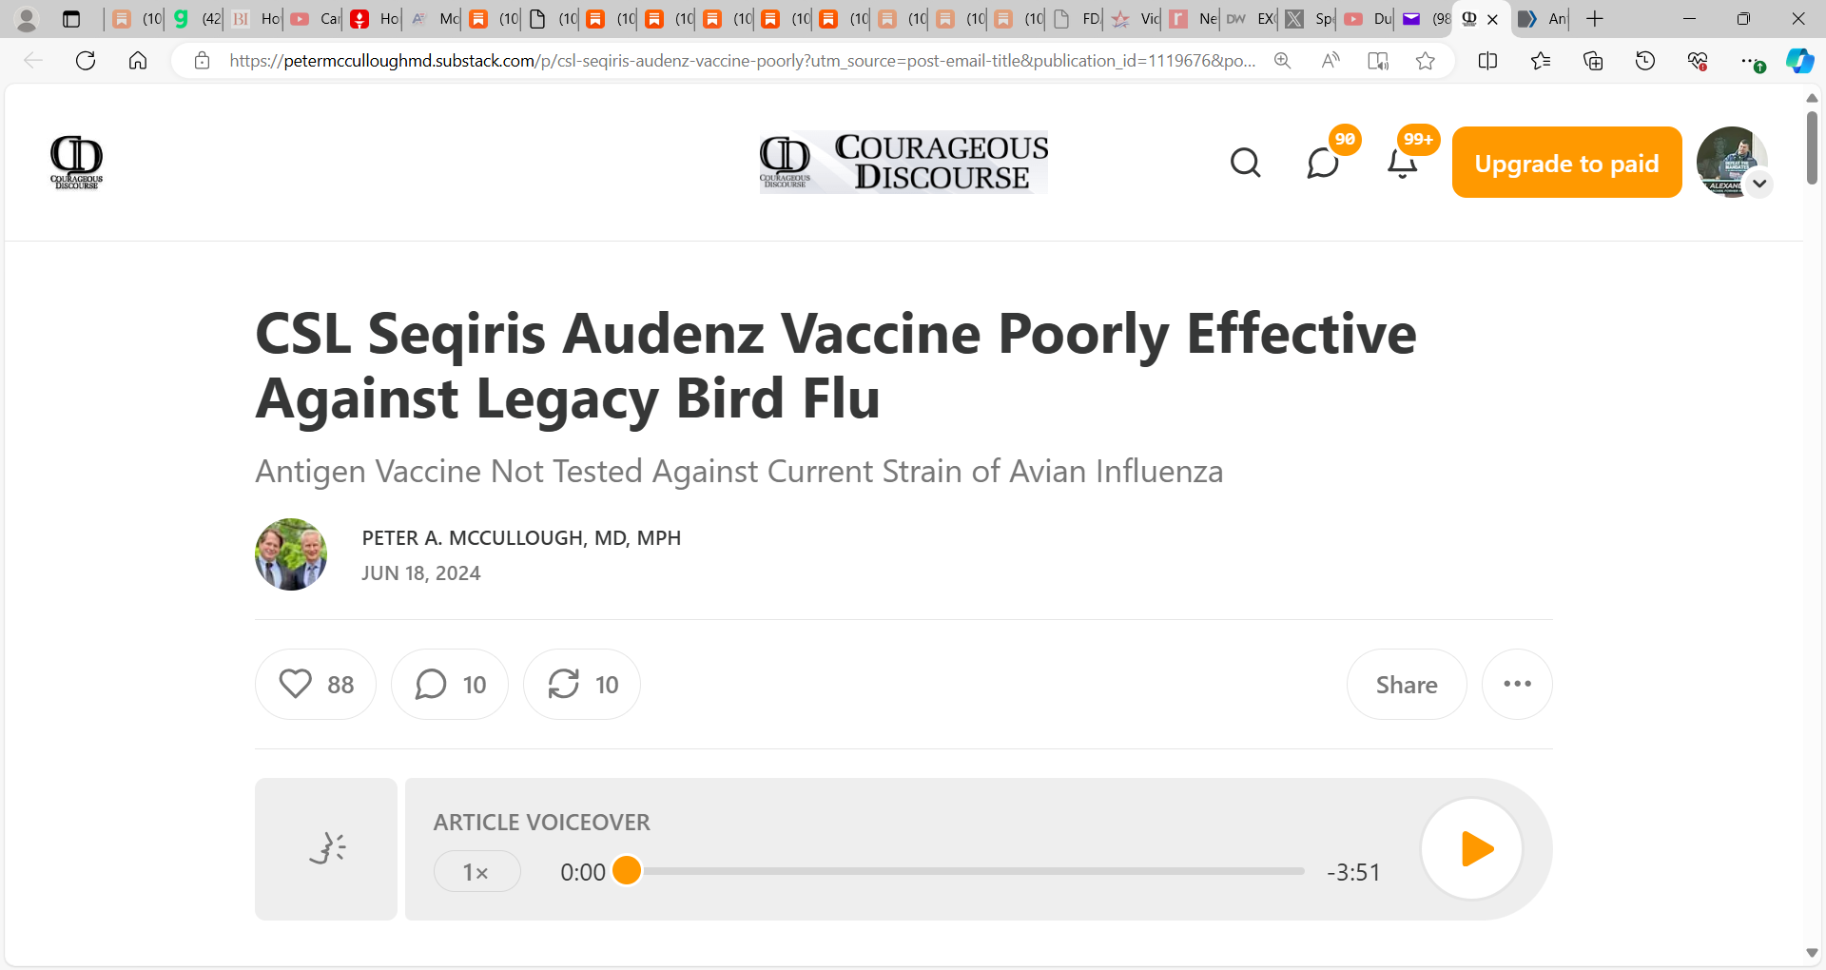The height and width of the screenshot is (970, 1826).
Task: Click the Share button
Action: pyautogui.click(x=1407, y=684)
